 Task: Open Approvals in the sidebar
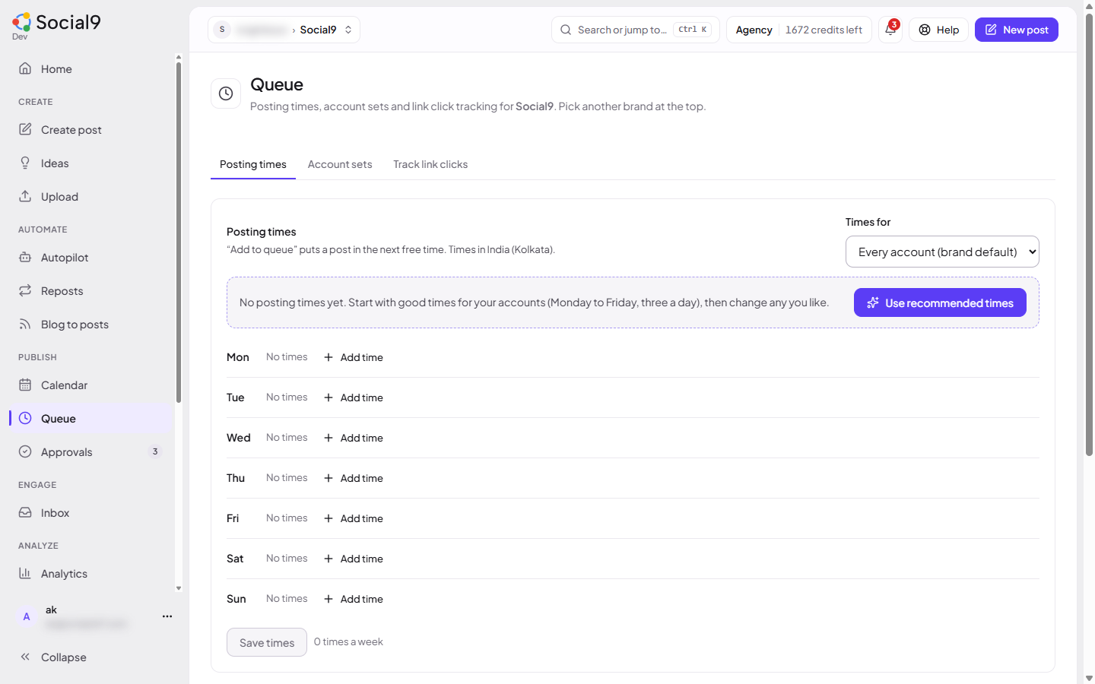pos(91,451)
